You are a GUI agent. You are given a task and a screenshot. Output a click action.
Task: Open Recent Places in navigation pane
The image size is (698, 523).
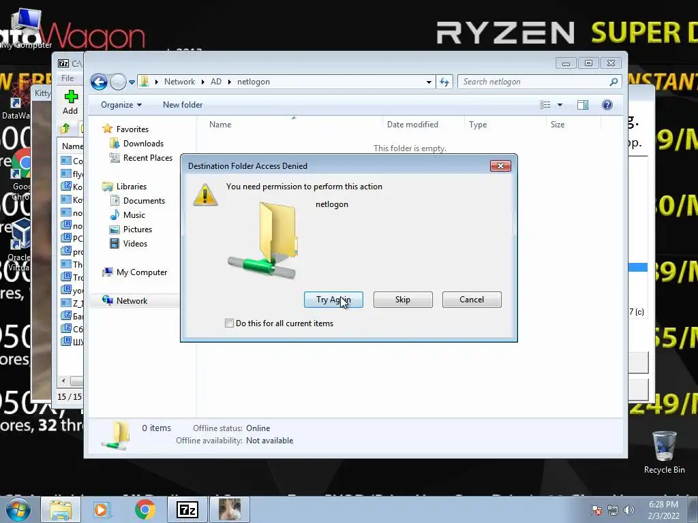click(148, 158)
